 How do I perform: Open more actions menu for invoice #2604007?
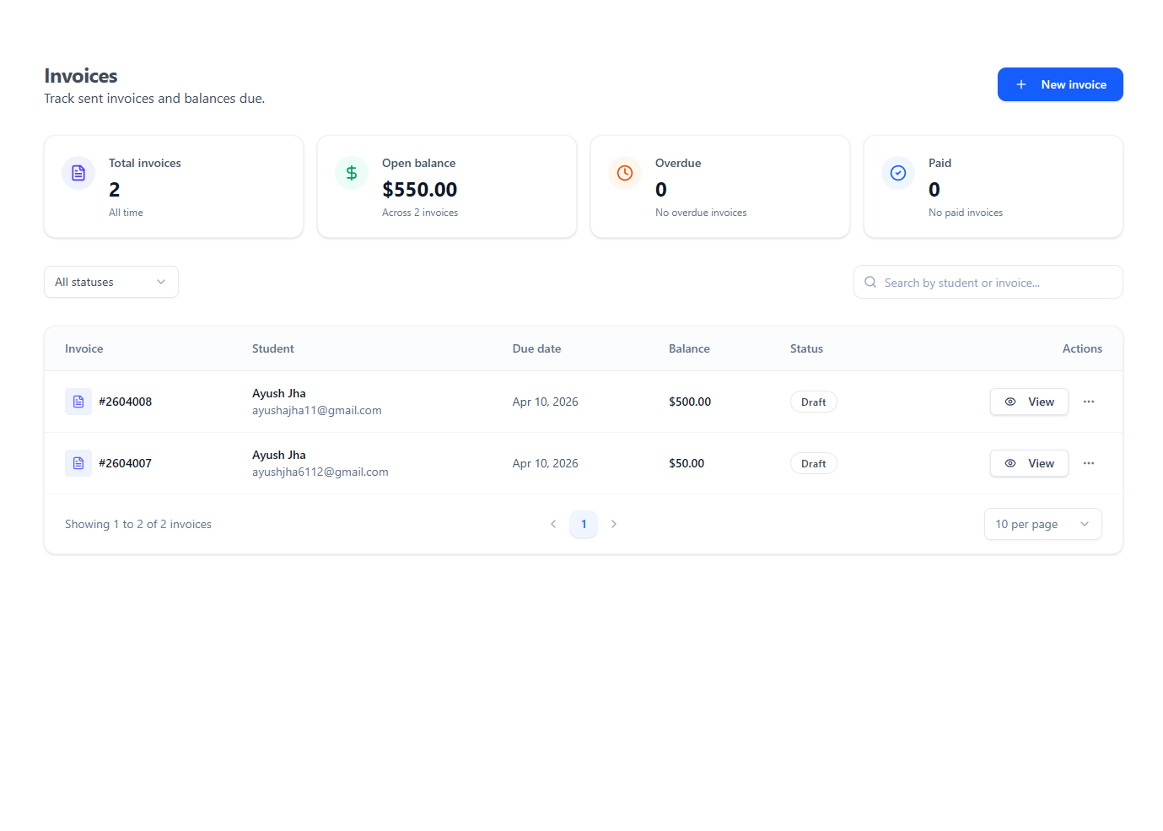[x=1089, y=463]
